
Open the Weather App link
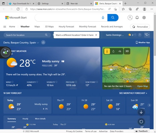pos(143,43)
